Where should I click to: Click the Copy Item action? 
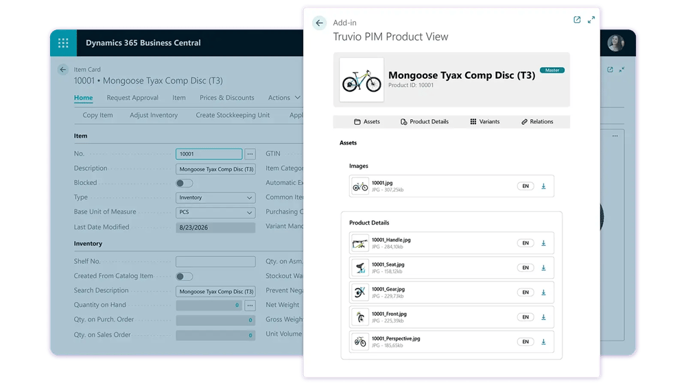coord(97,115)
